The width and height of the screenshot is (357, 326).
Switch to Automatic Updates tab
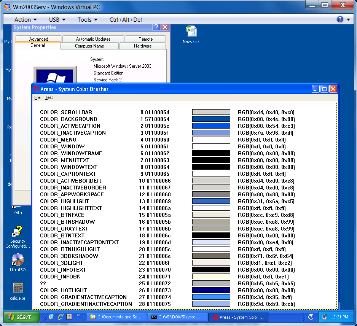pyautogui.click(x=93, y=39)
